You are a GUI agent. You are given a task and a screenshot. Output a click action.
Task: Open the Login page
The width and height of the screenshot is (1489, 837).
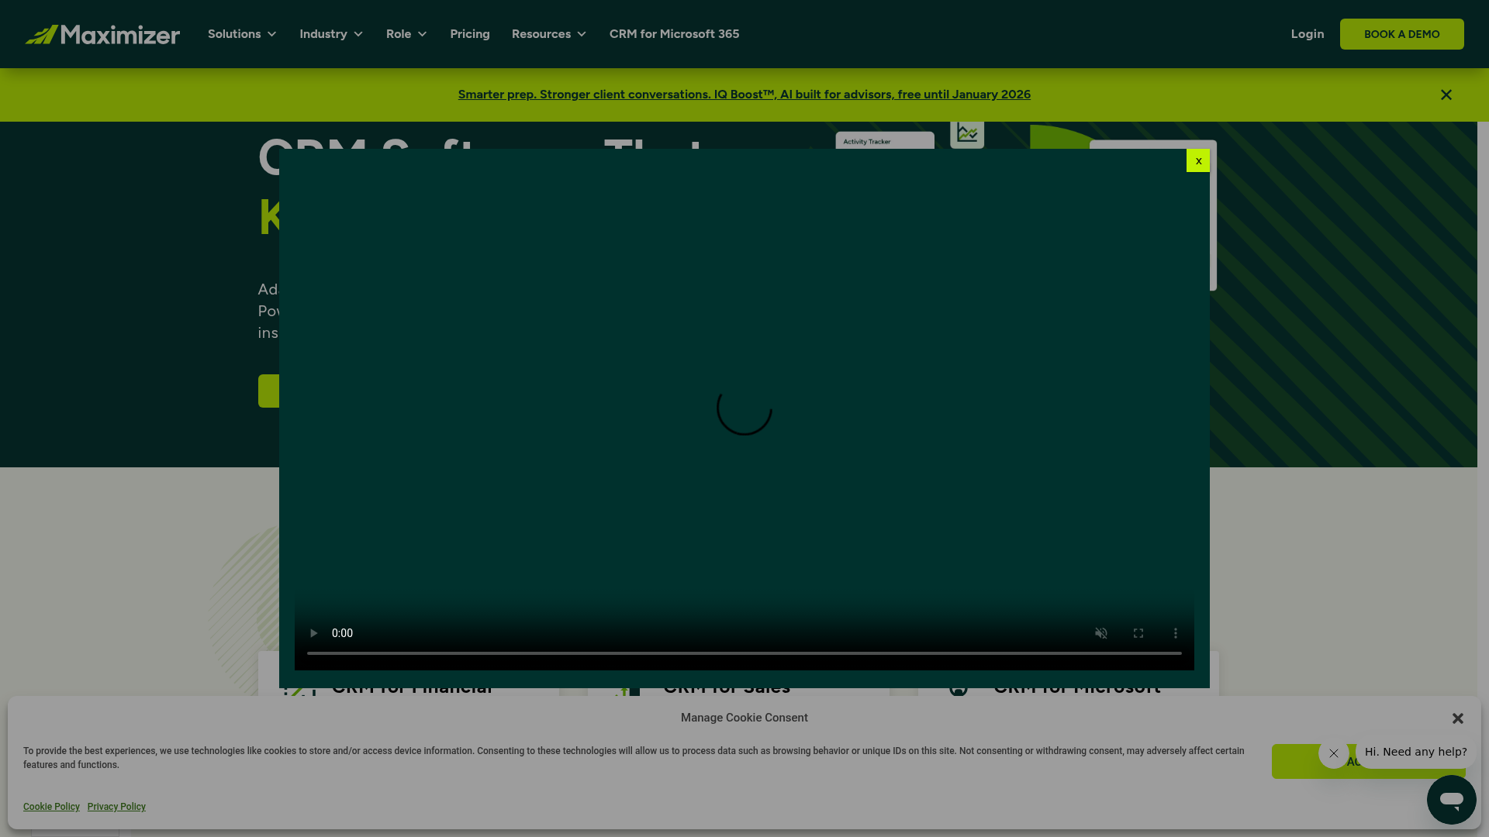(x=1308, y=33)
